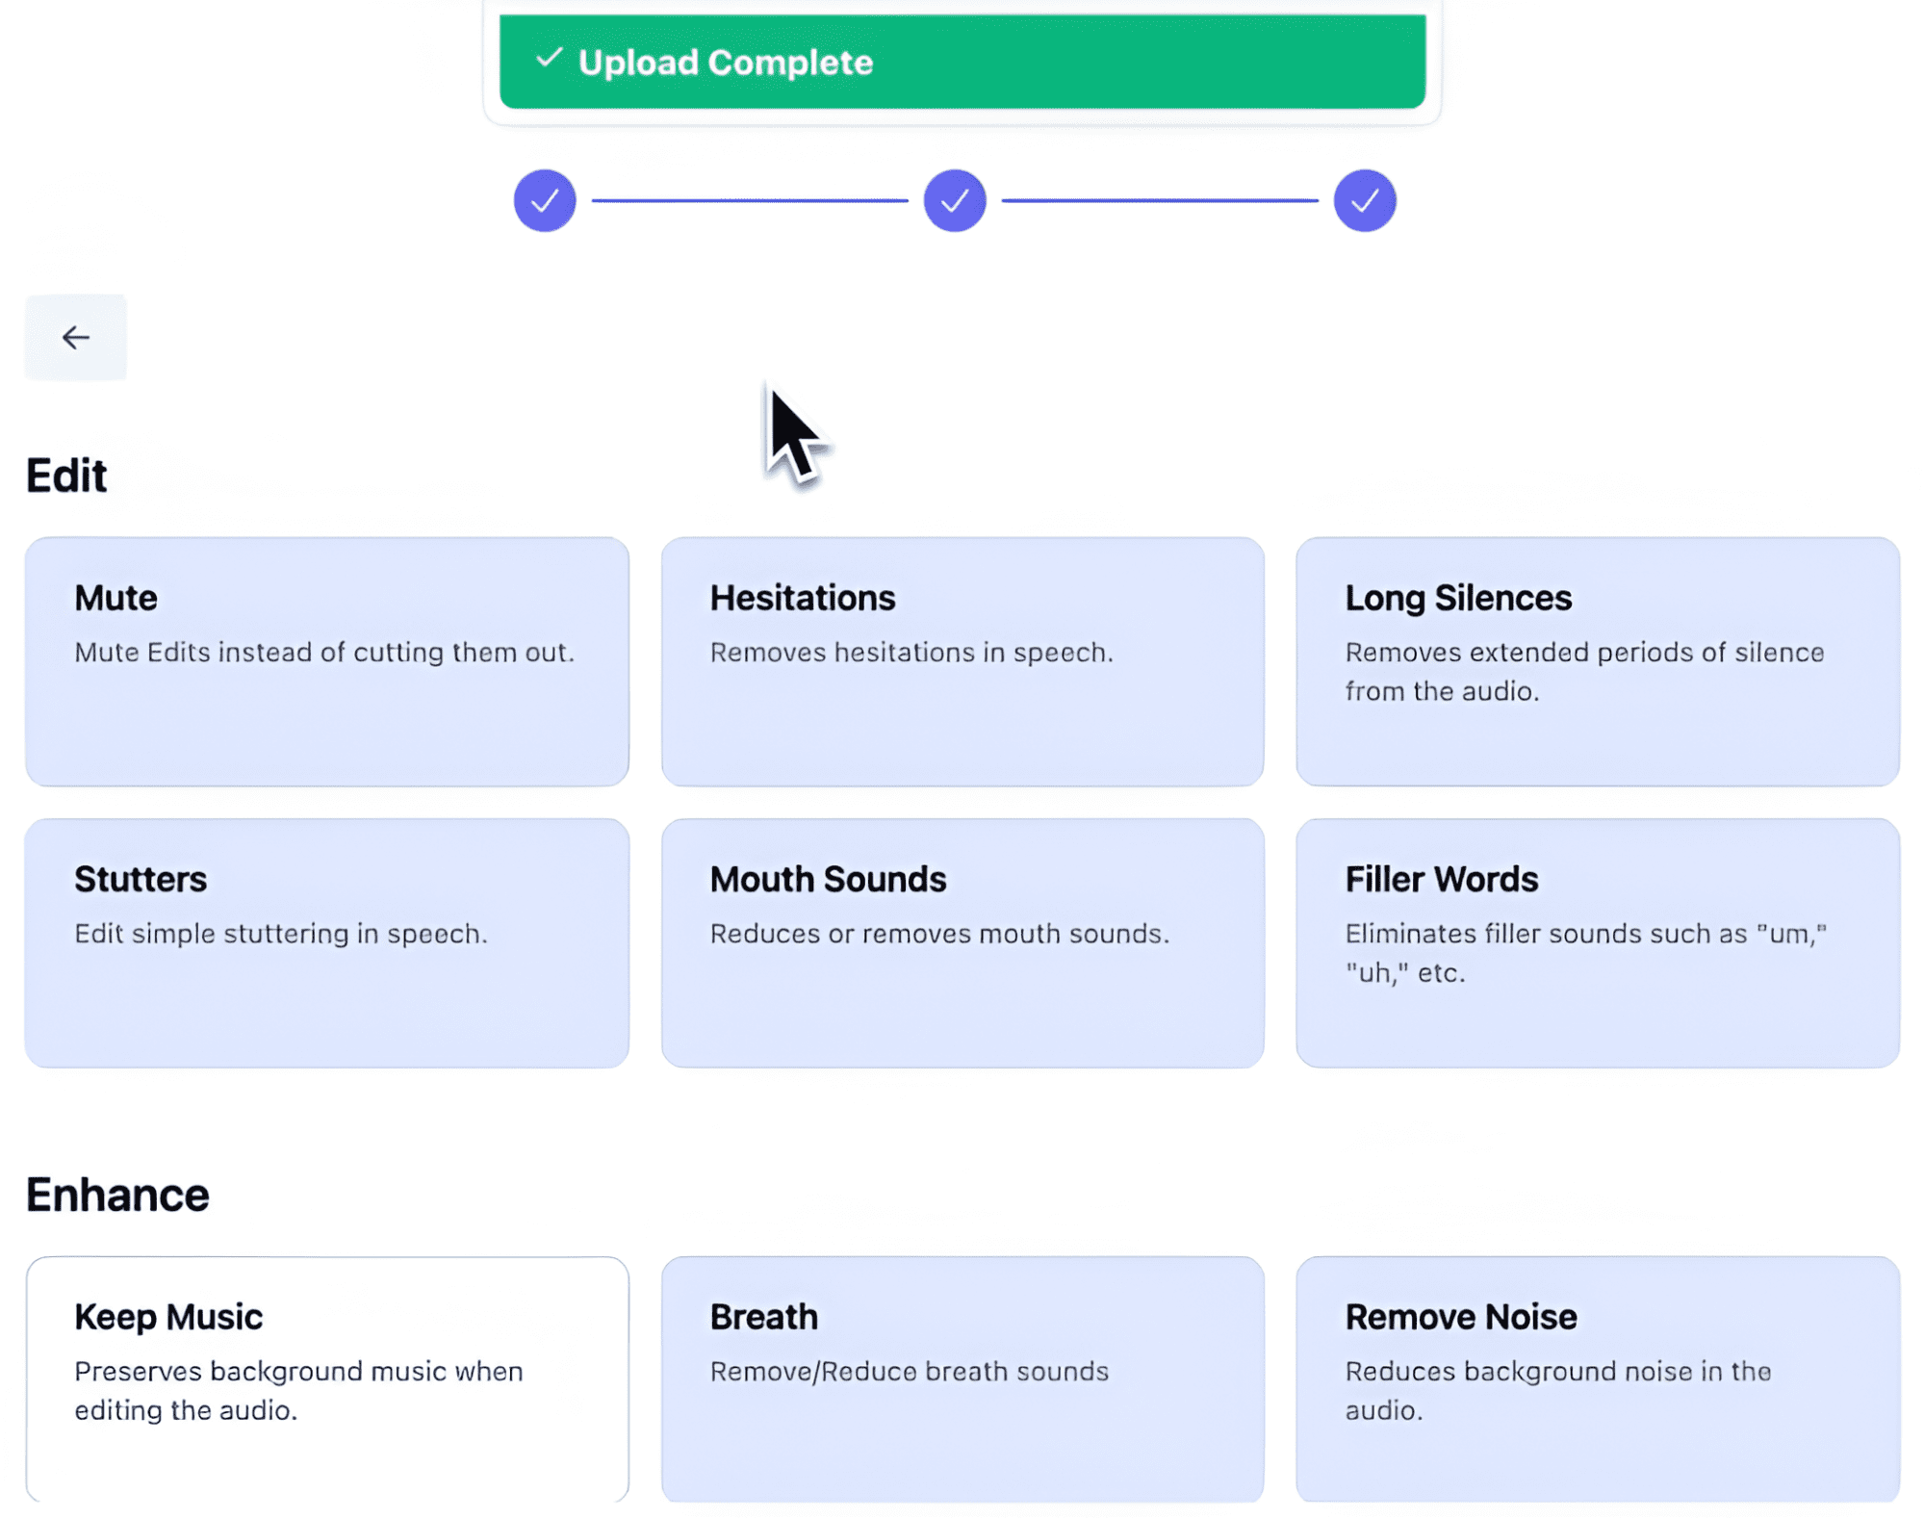Click the Enhance section heading
Image resolution: width=1924 pixels, height=1519 pixels.
117,1195
